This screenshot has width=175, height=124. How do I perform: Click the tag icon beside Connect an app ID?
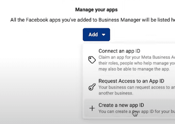click(x=92, y=60)
